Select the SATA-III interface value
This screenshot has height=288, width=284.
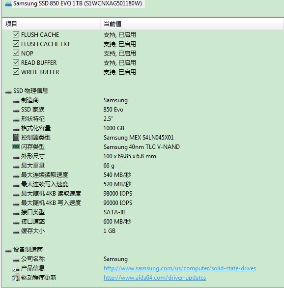click(114, 212)
